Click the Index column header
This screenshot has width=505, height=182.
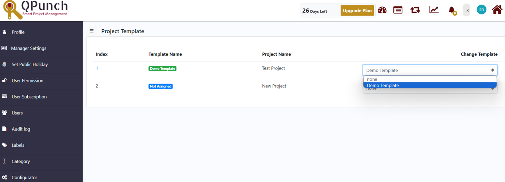coord(101,54)
